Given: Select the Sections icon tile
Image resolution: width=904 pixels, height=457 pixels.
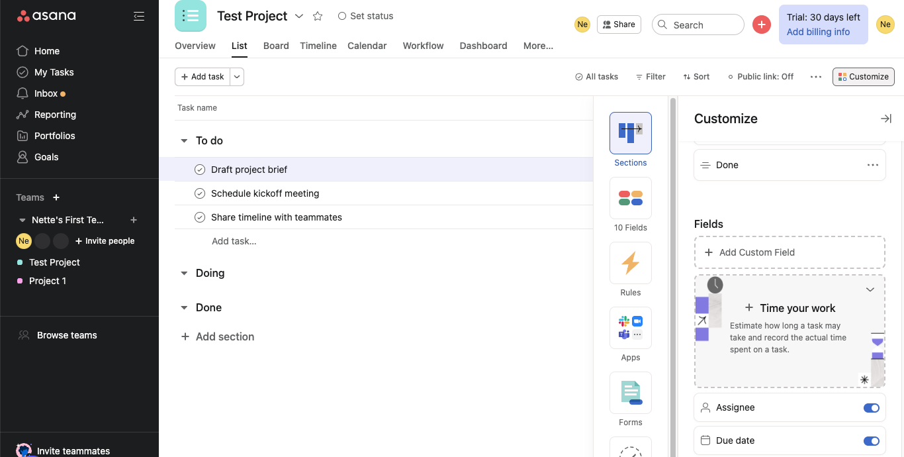Looking at the screenshot, I should [630, 133].
